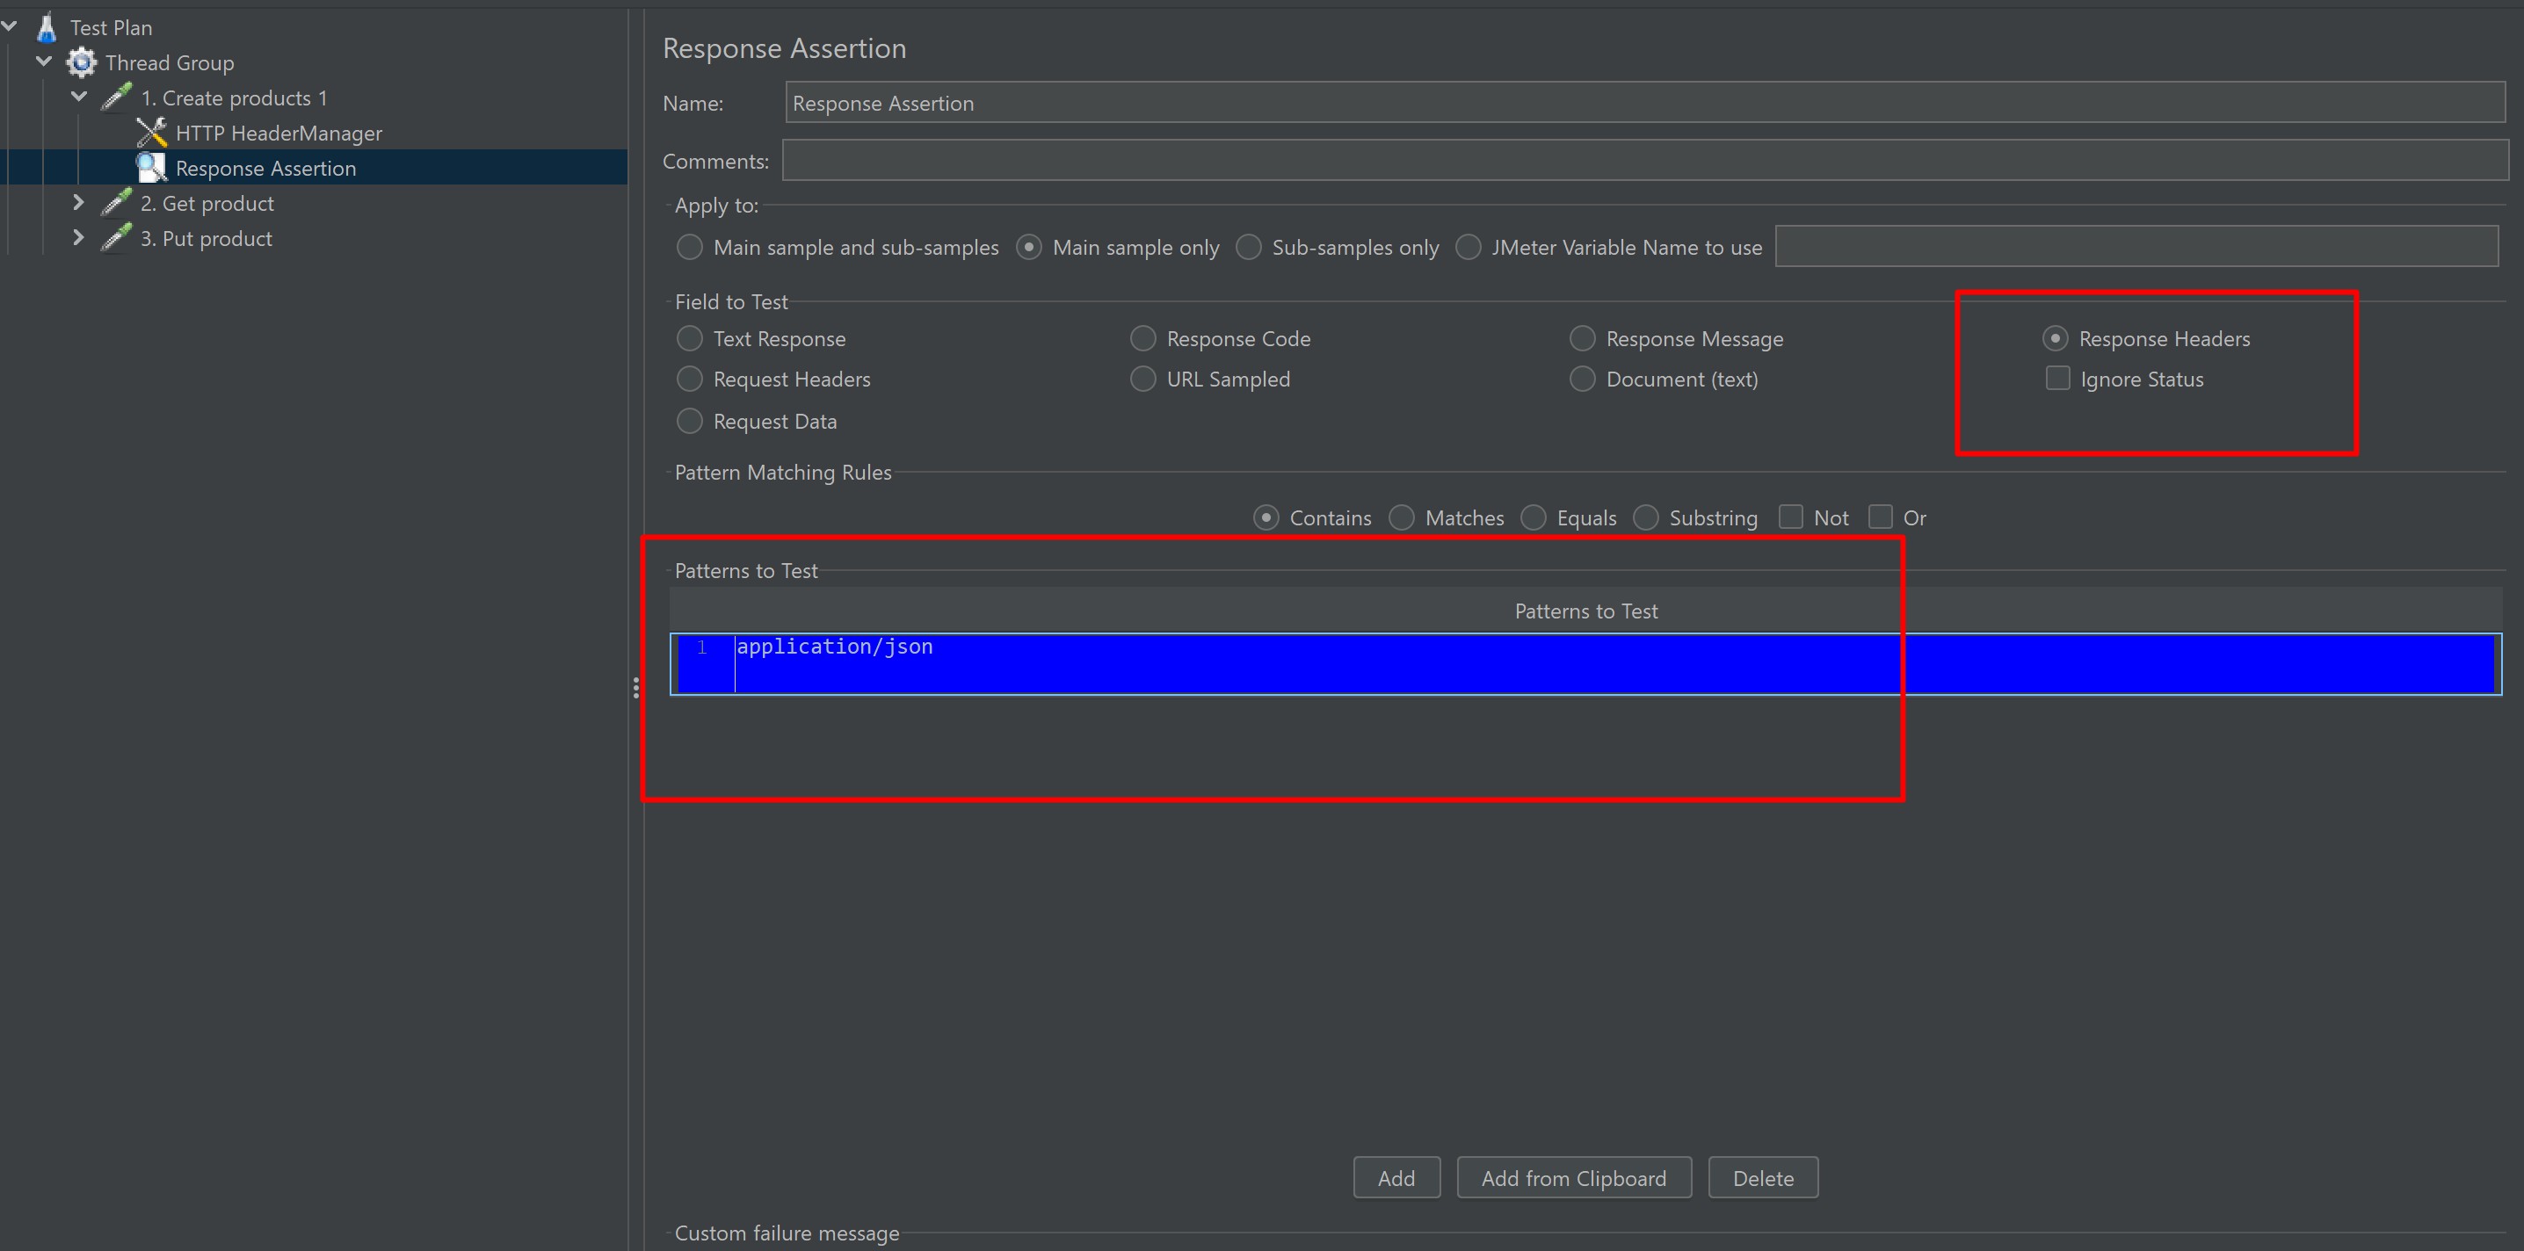The height and width of the screenshot is (1251, 2524).
Task: Toggle the Not checkbox
Action: coord(1791,517)
